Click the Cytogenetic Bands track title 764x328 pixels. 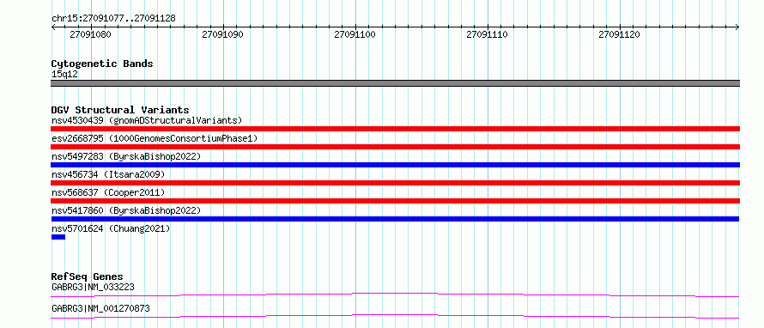(102, 64)
